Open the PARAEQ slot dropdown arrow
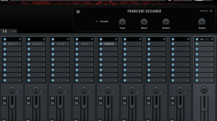Image resolution: width=217 pixels, height=121 pixels. coord(92,44)
